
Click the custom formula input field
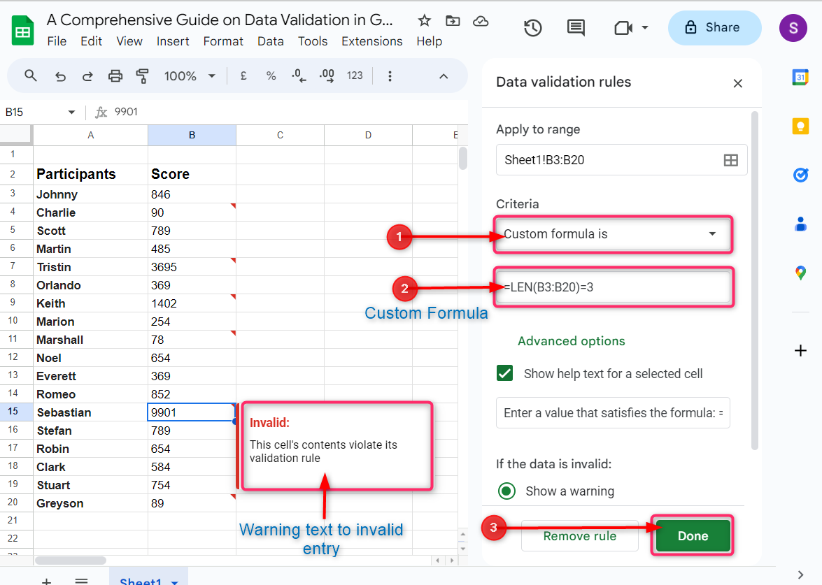[613, 287]
